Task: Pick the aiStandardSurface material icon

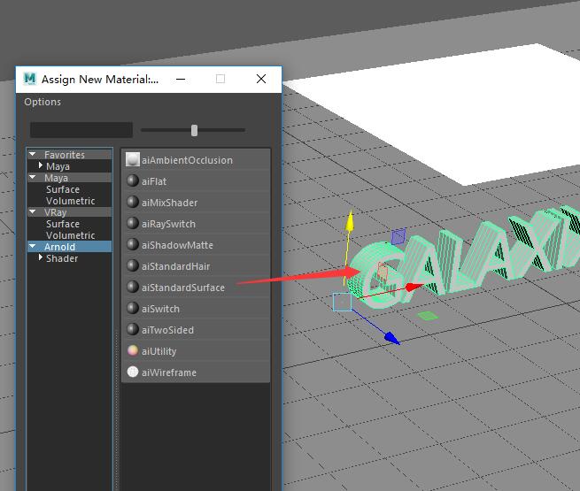Action: (133, 287)
